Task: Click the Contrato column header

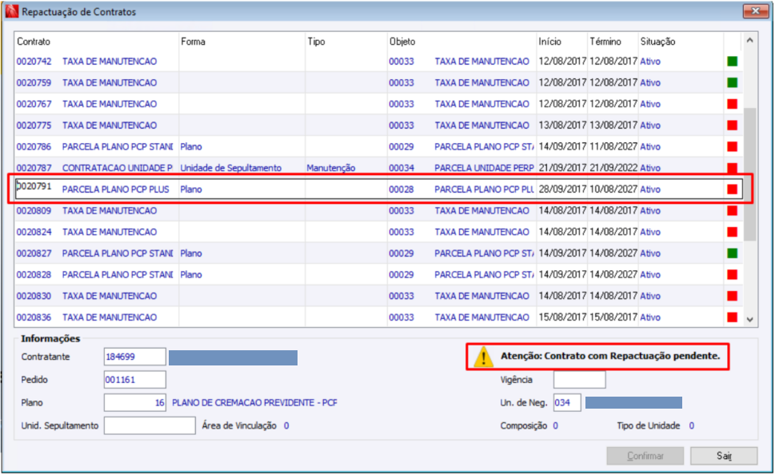Action: tap(34, 42)
